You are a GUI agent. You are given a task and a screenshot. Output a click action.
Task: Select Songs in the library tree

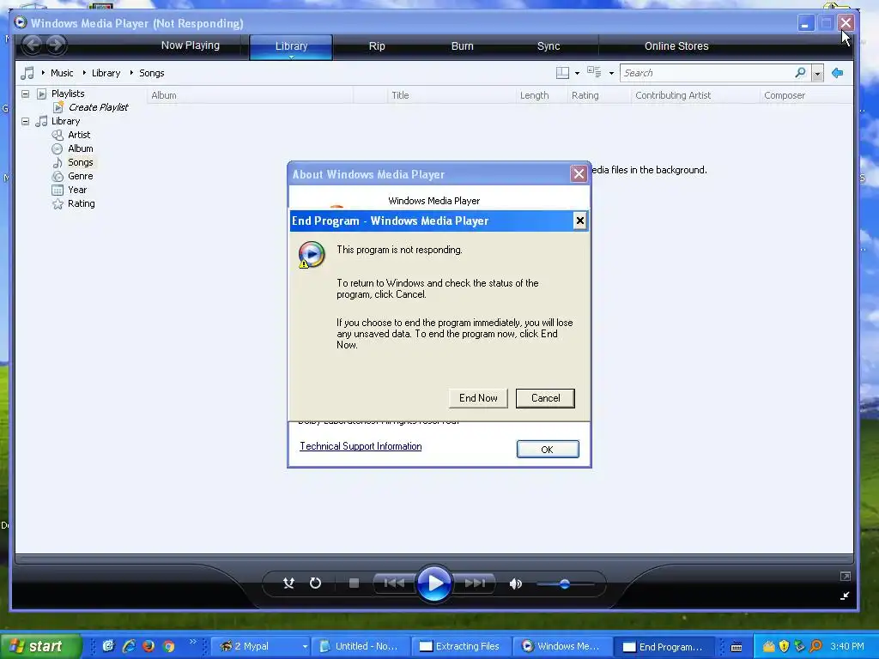coord(80,162)
